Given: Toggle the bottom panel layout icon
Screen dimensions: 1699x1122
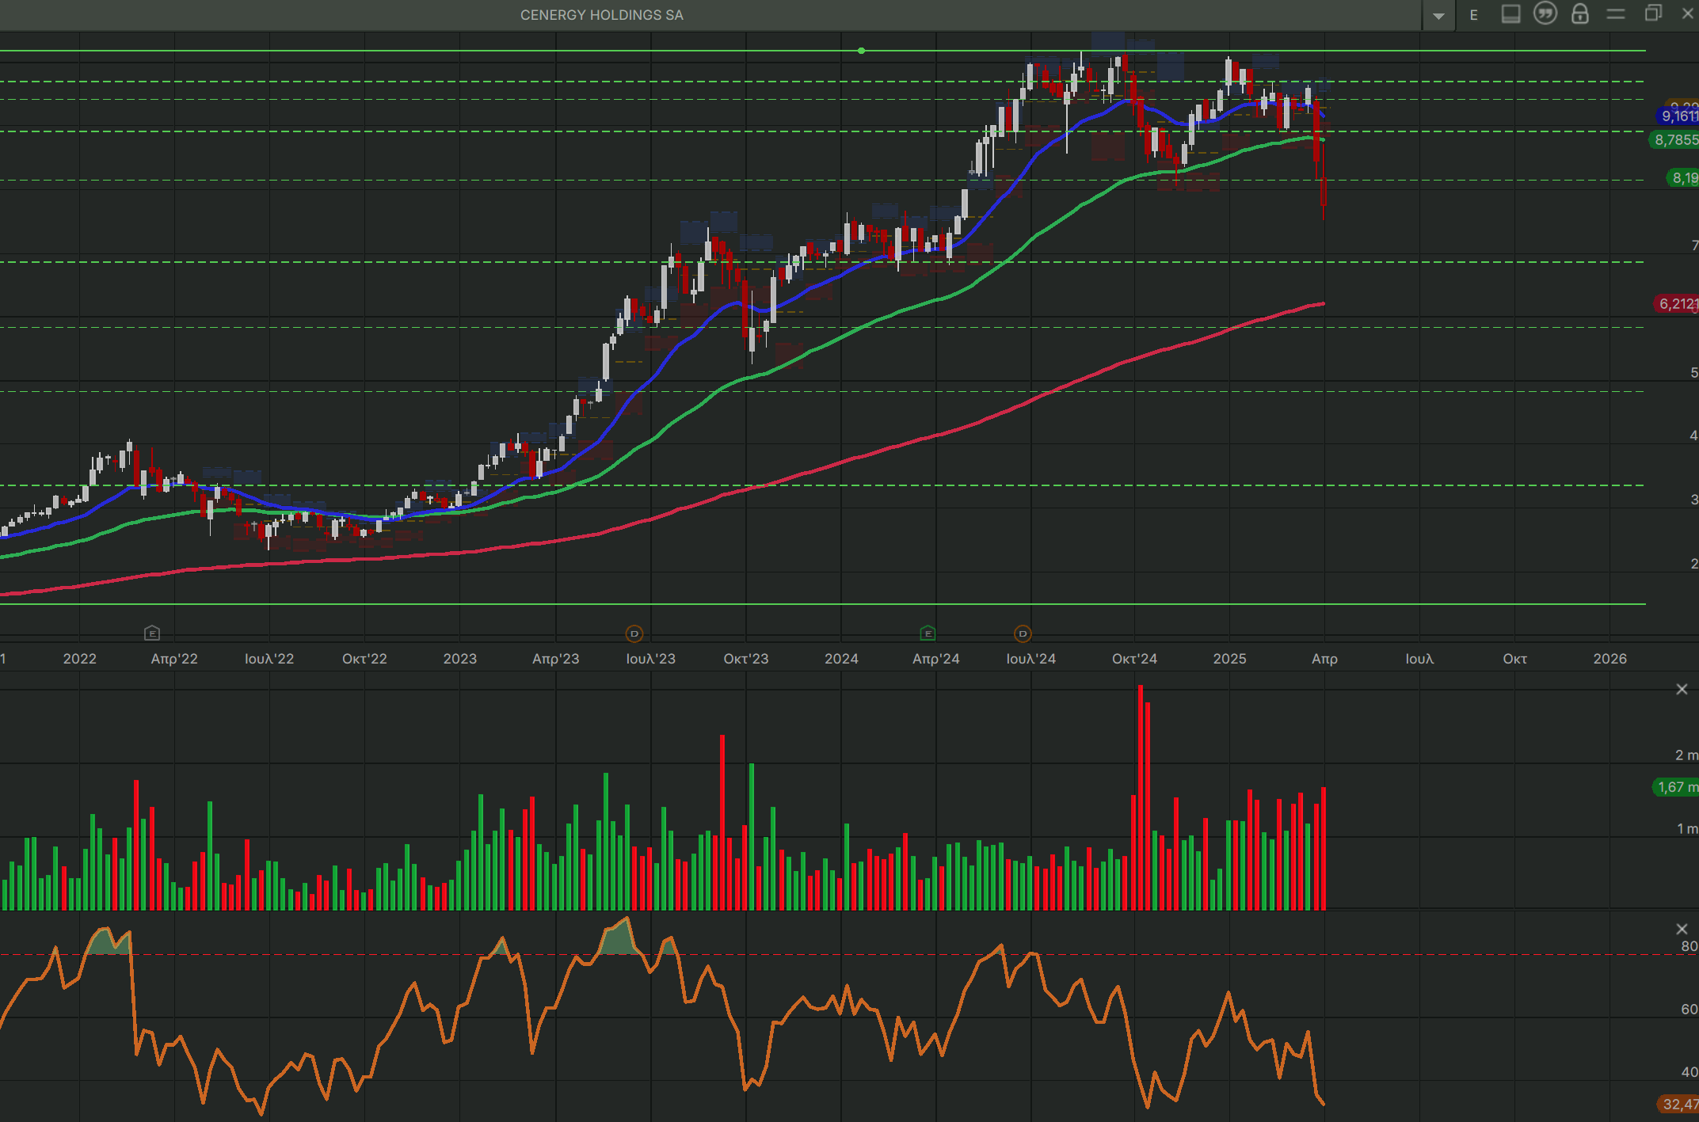Looking at the screenshot, I should (x=1510, y=14).
